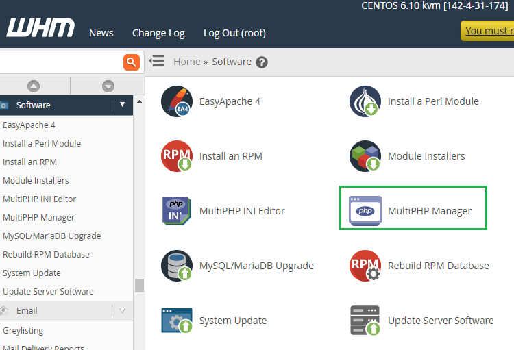Image resolution: width=514 pixels, height=350 pixels.
Task: Open the Software help question icon
Action: 262,62
